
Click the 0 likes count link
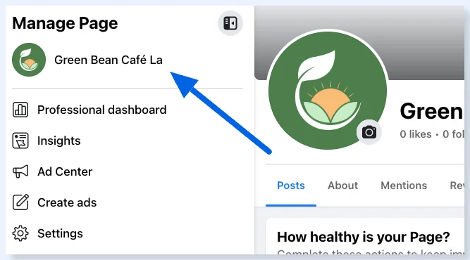[x=416, y=134]
